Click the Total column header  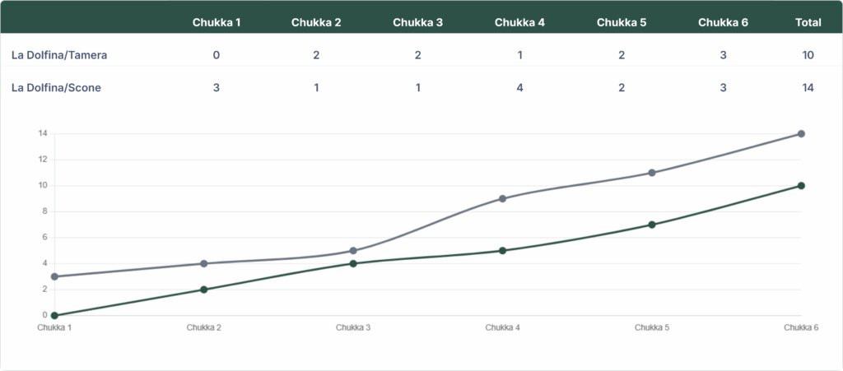click(x=808, y=22)
